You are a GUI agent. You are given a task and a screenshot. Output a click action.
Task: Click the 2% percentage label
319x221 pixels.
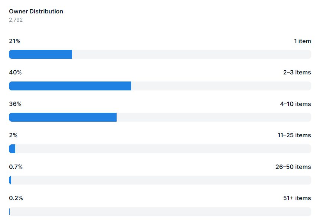(x=13, y=135)
